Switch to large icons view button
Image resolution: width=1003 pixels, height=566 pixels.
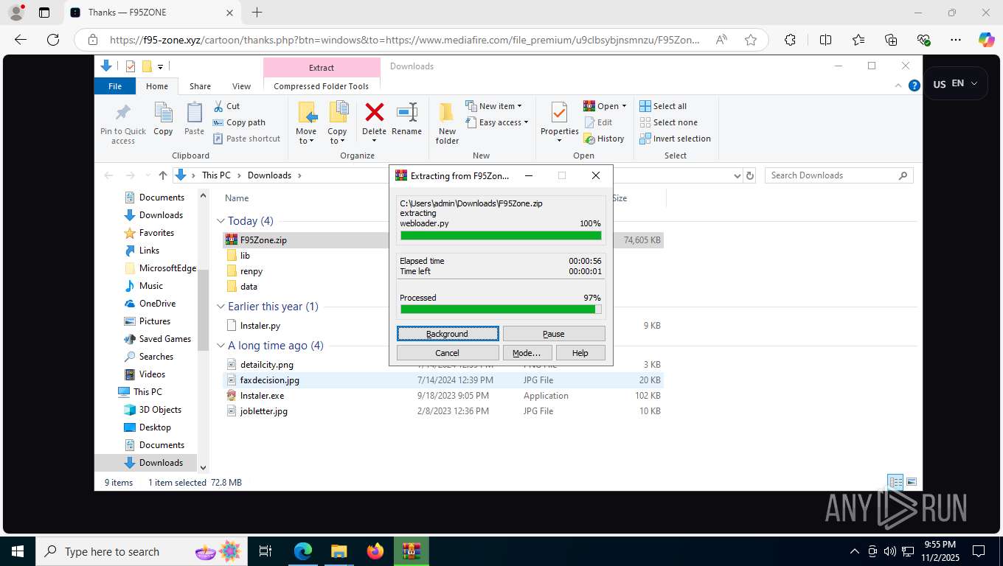tap(912, 482)
